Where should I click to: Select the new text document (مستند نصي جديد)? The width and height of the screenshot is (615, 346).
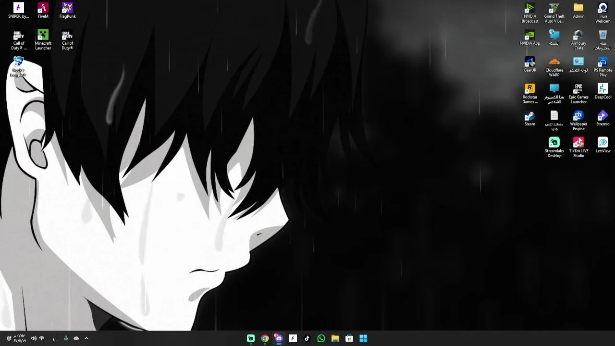pyautogui.click(x=554, y=121)
